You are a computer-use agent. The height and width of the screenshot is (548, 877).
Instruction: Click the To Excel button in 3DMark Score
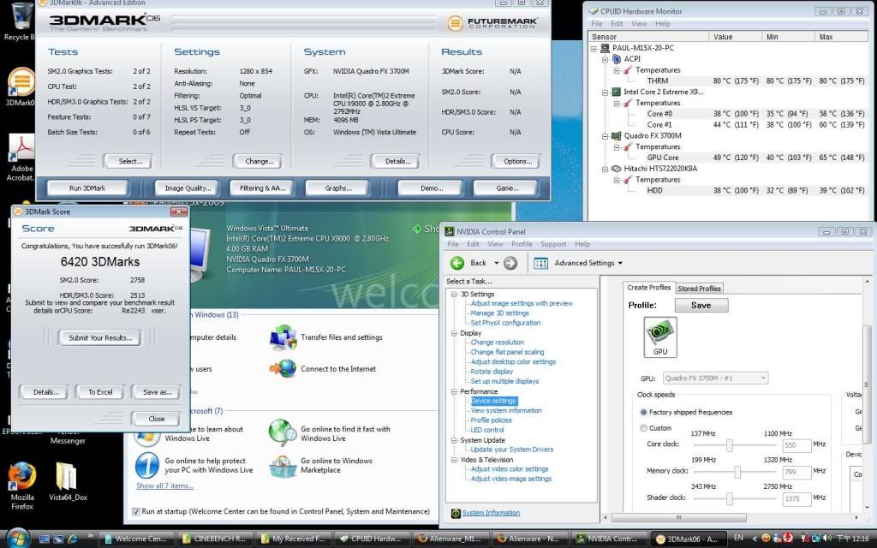click(100, 392)
